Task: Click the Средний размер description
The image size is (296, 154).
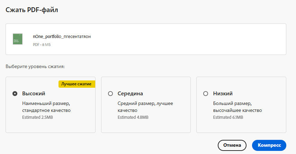Action: 145,107
